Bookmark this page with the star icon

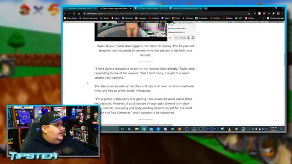point(249,14)
